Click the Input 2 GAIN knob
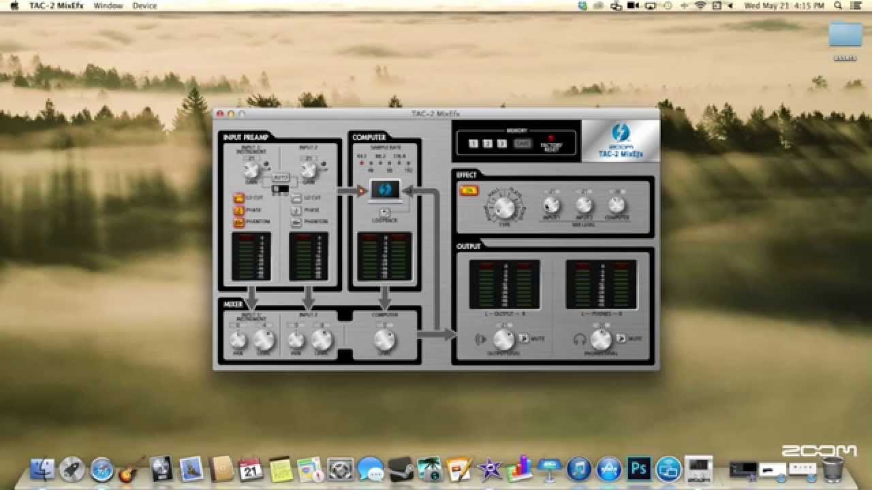Screen dimensions: 872x490 (x=309, y=171)
